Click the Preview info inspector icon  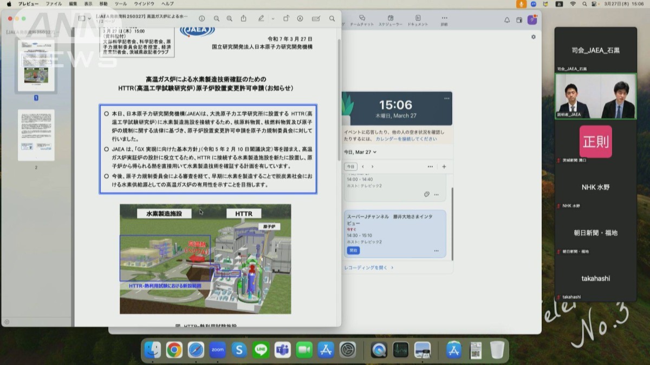pos(201,18)
